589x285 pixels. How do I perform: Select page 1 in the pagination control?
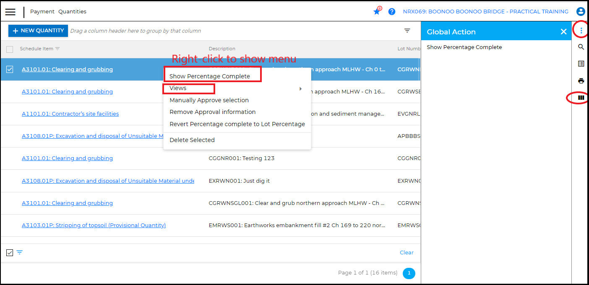click(x=409, y=273)
